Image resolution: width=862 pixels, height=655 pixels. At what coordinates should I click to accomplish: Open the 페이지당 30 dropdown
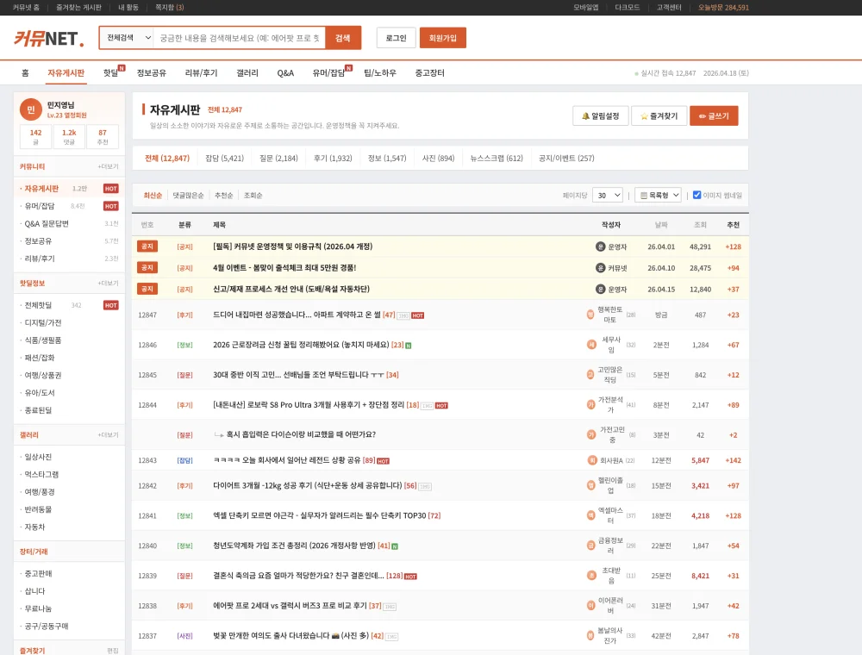click(608, 195)
